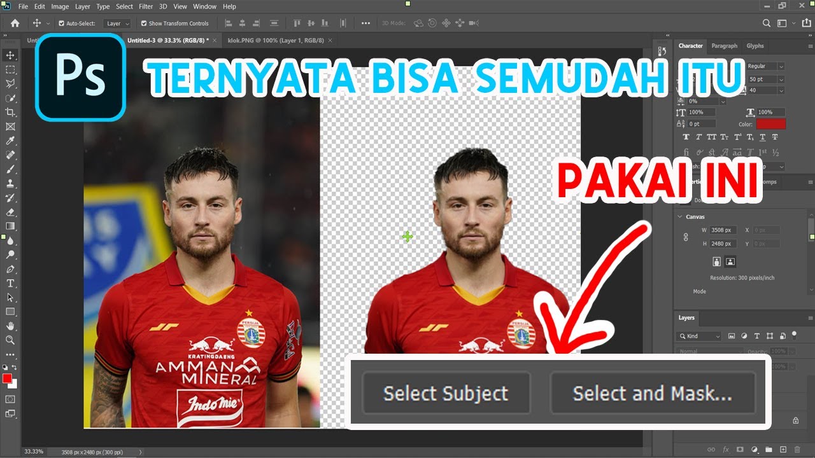Select the Pen tool
The width and height of the screenshot is (815, 458).
coord(10,269)
